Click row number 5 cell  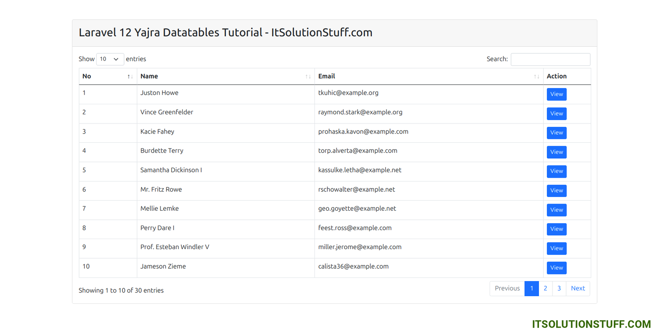[108, 171]
